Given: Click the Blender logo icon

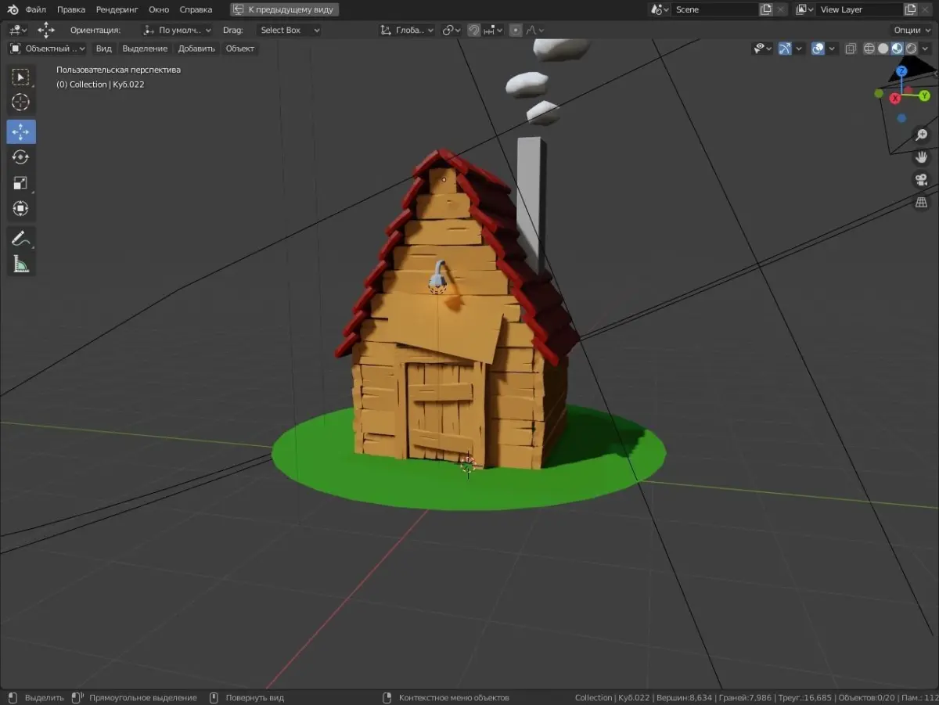Looking at the screenshot, I should (13, 9).
